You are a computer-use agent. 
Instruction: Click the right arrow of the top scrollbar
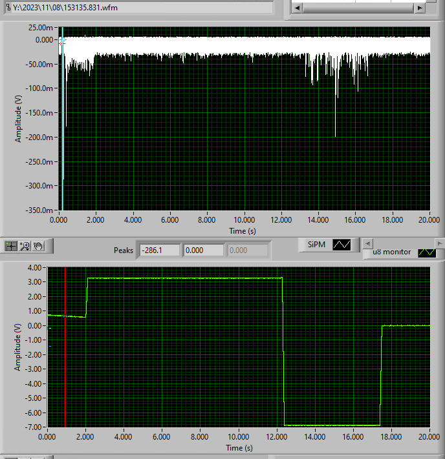point(420,8)
